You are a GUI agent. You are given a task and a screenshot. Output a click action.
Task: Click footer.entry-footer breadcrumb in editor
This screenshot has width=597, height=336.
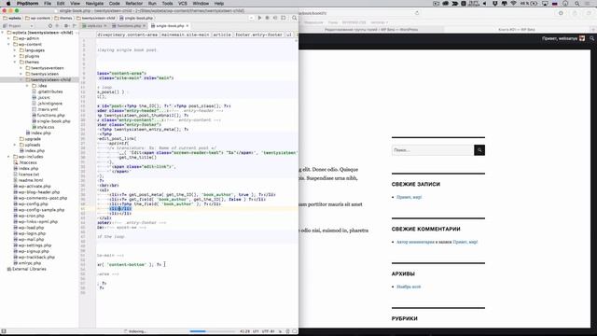(258, 35)
